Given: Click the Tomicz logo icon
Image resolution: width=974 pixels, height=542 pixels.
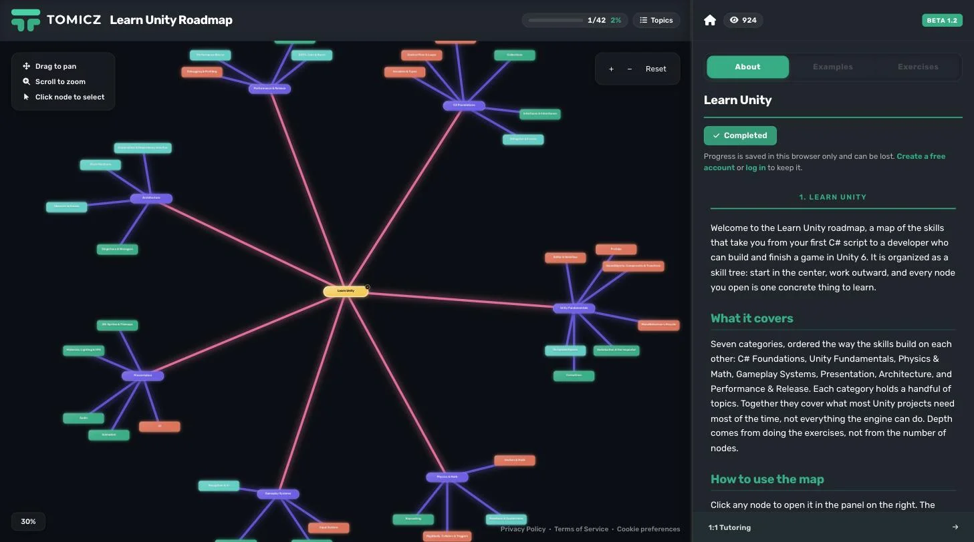Looking at the screenshot, I should 26,20.
